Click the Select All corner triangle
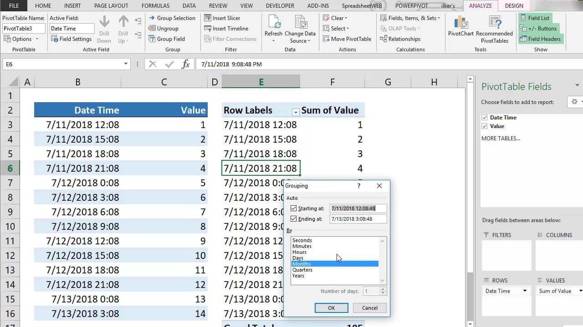Viewport: 583px width, 327px height. 13,82
